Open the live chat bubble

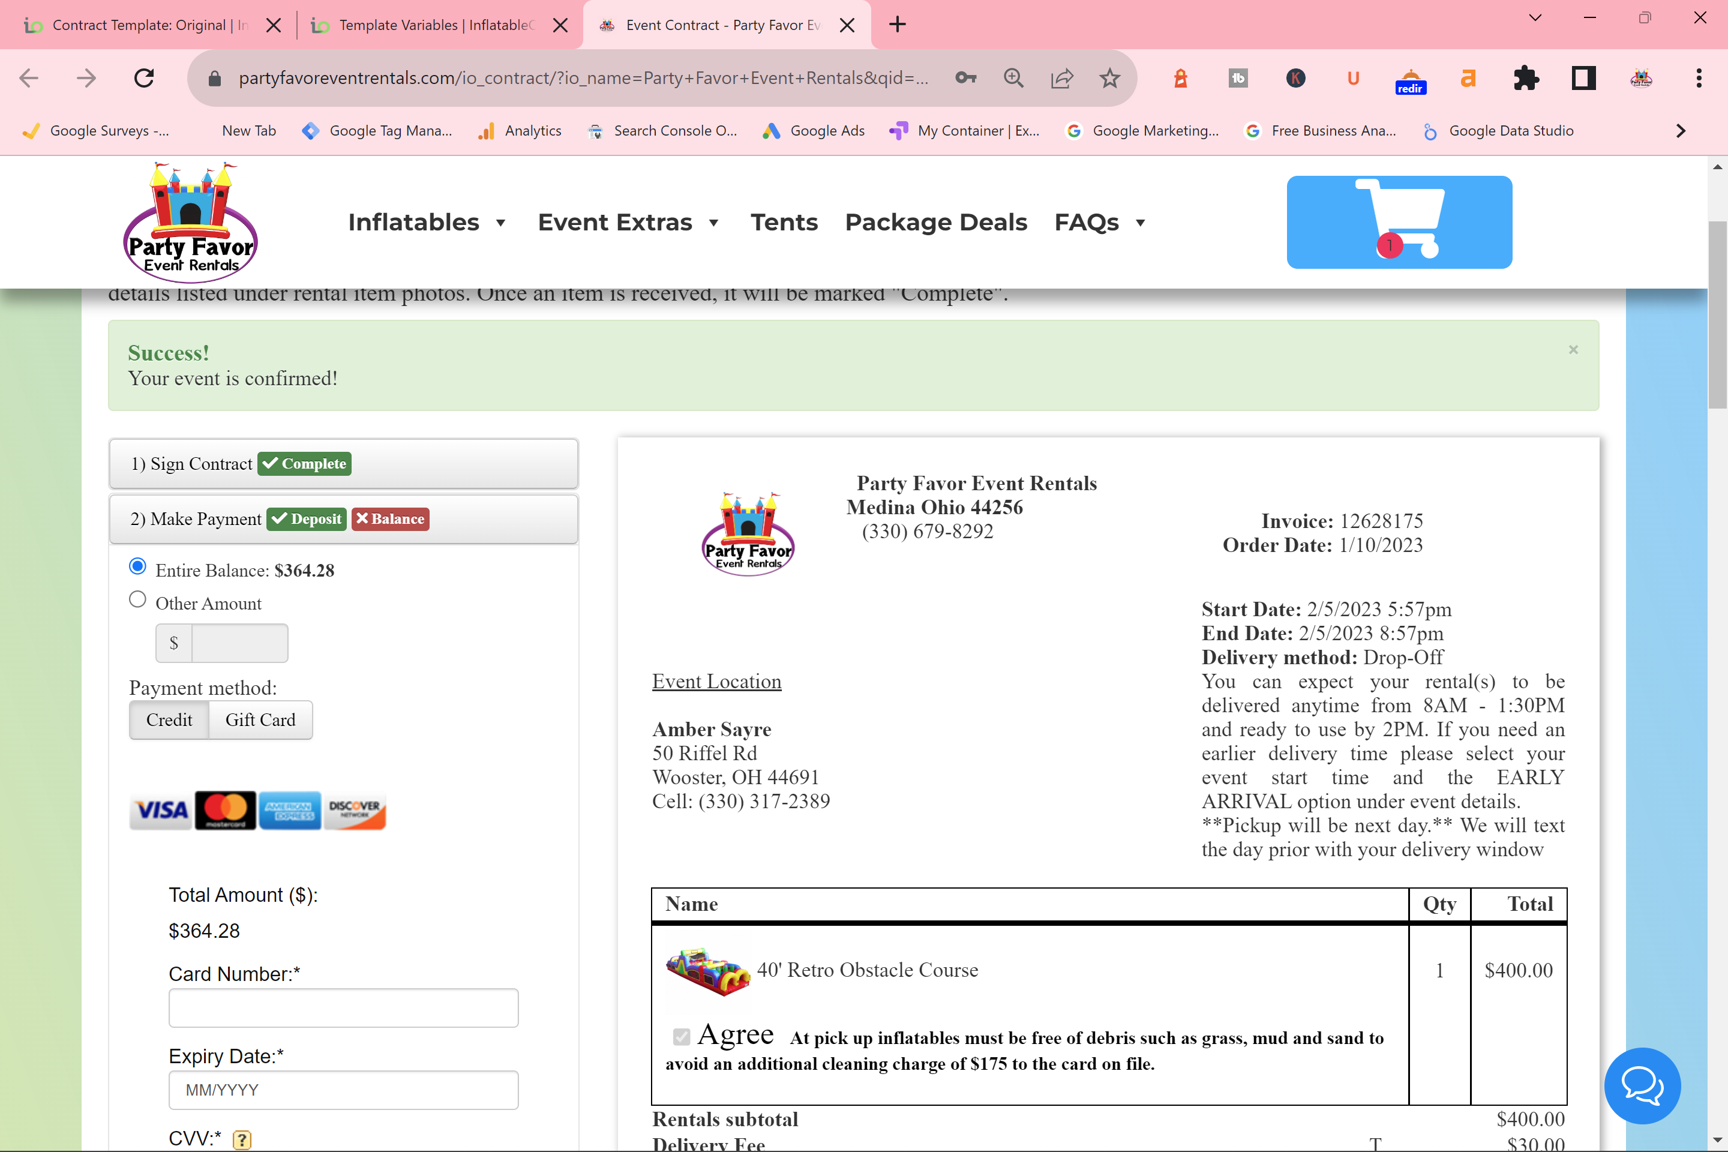tap(1642, 1085)
